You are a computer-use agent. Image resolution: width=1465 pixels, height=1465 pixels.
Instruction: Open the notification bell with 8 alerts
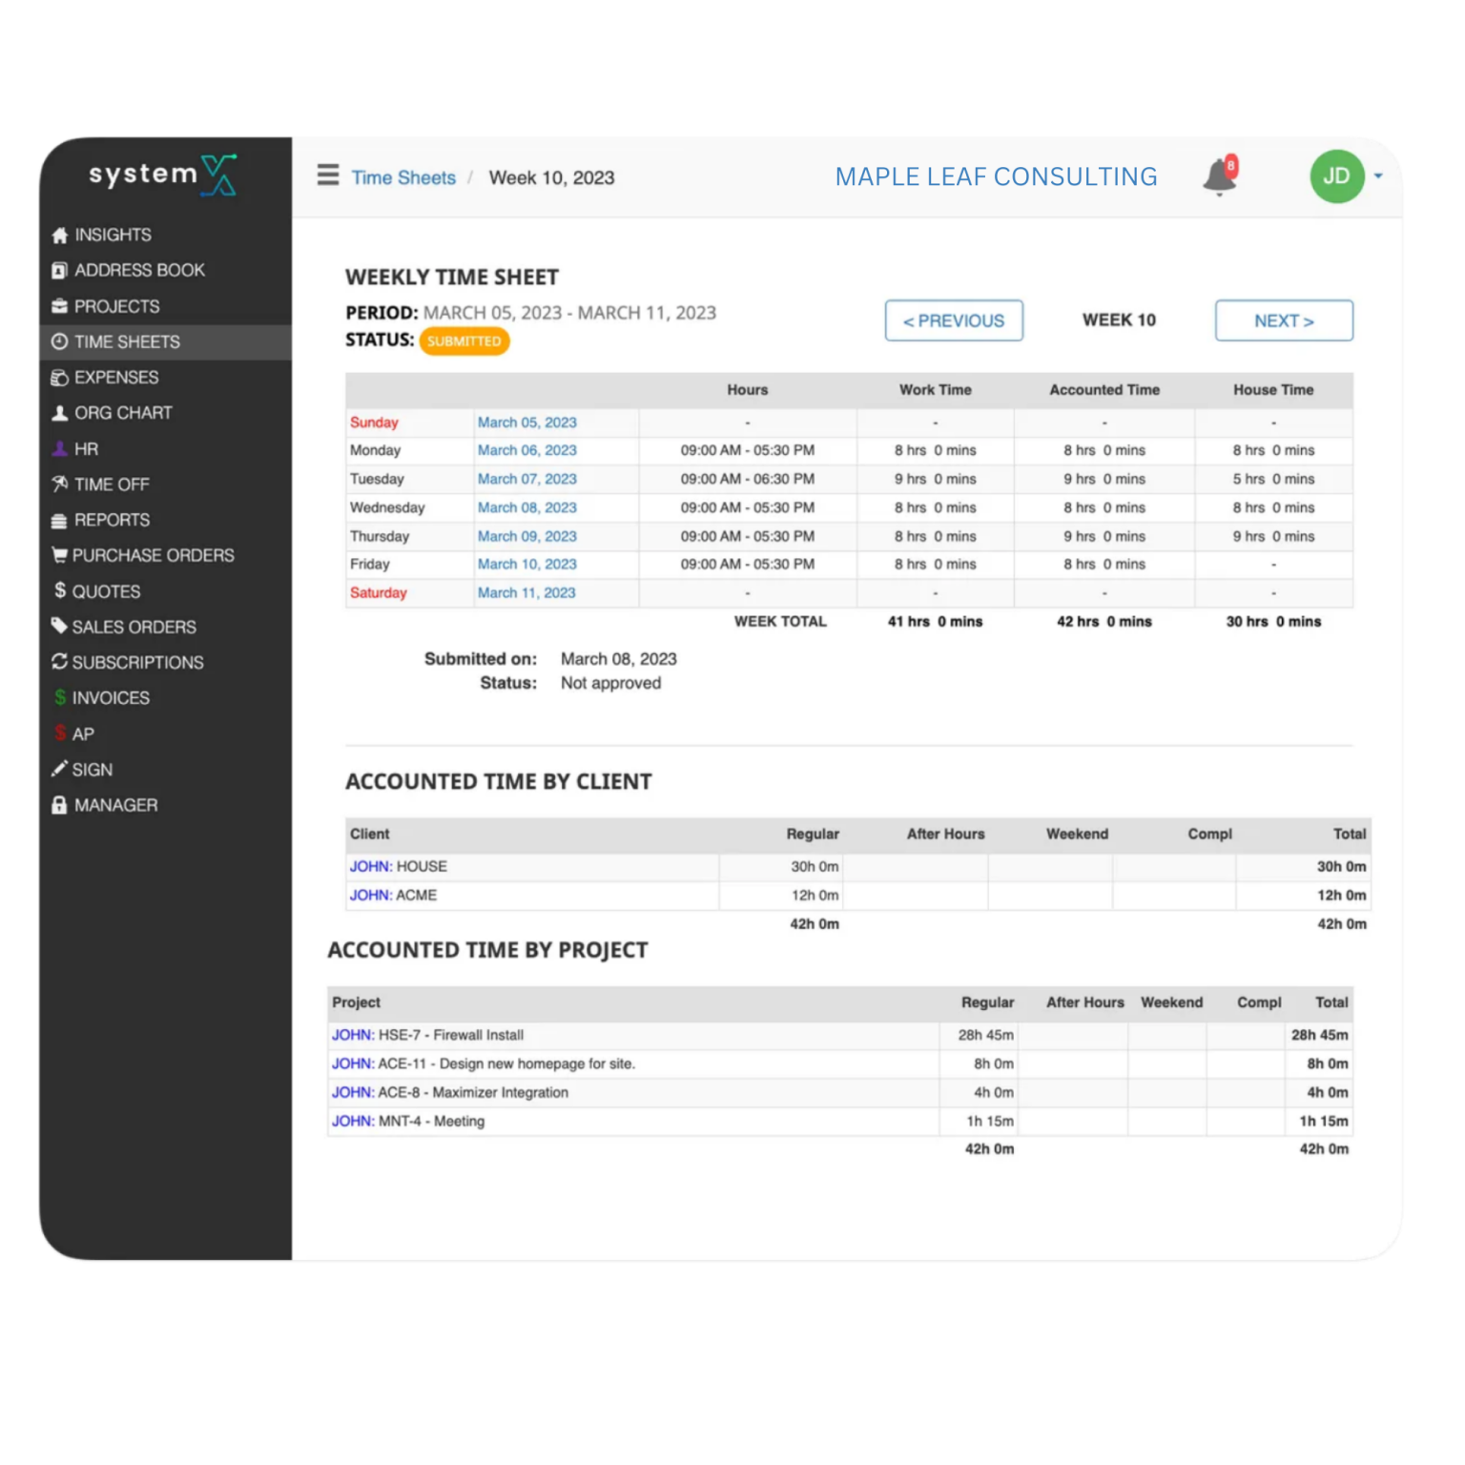[x=1218, y=176]
